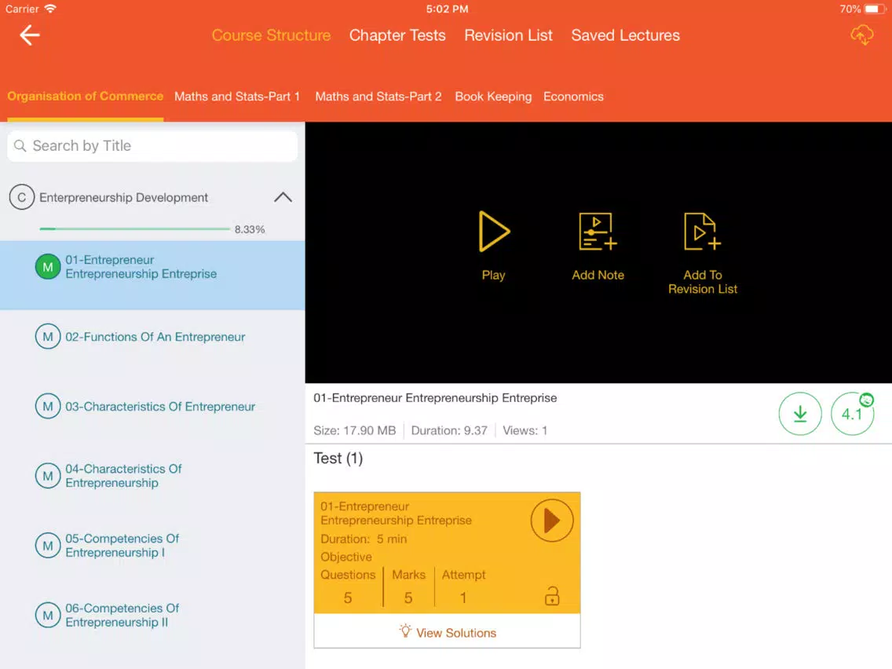Open the cloud download icon
Viewport: 892px width, 669px height.
[x=861, y=35]
